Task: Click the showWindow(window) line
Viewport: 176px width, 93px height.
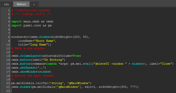Action: click(31, 72)
